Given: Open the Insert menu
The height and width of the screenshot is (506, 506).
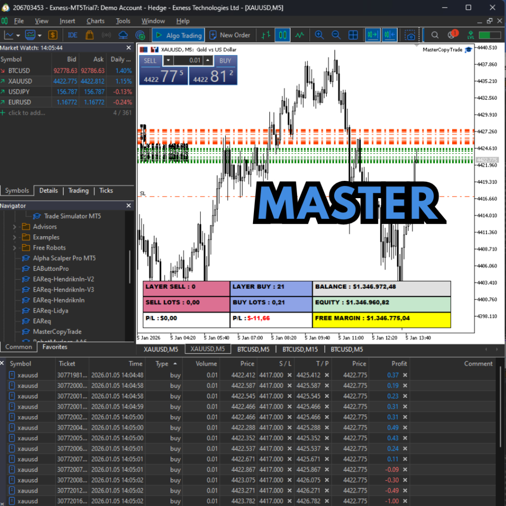Looking at the screenshot, I should (x=67, y=21).
